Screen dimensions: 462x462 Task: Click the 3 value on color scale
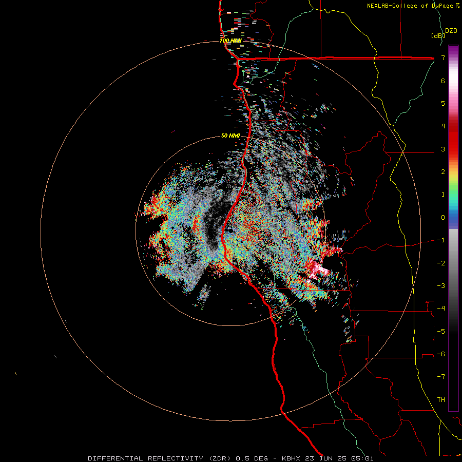pos(443,149)
